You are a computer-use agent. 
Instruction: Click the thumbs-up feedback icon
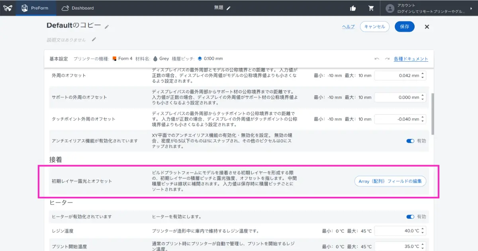coord(353,8)
